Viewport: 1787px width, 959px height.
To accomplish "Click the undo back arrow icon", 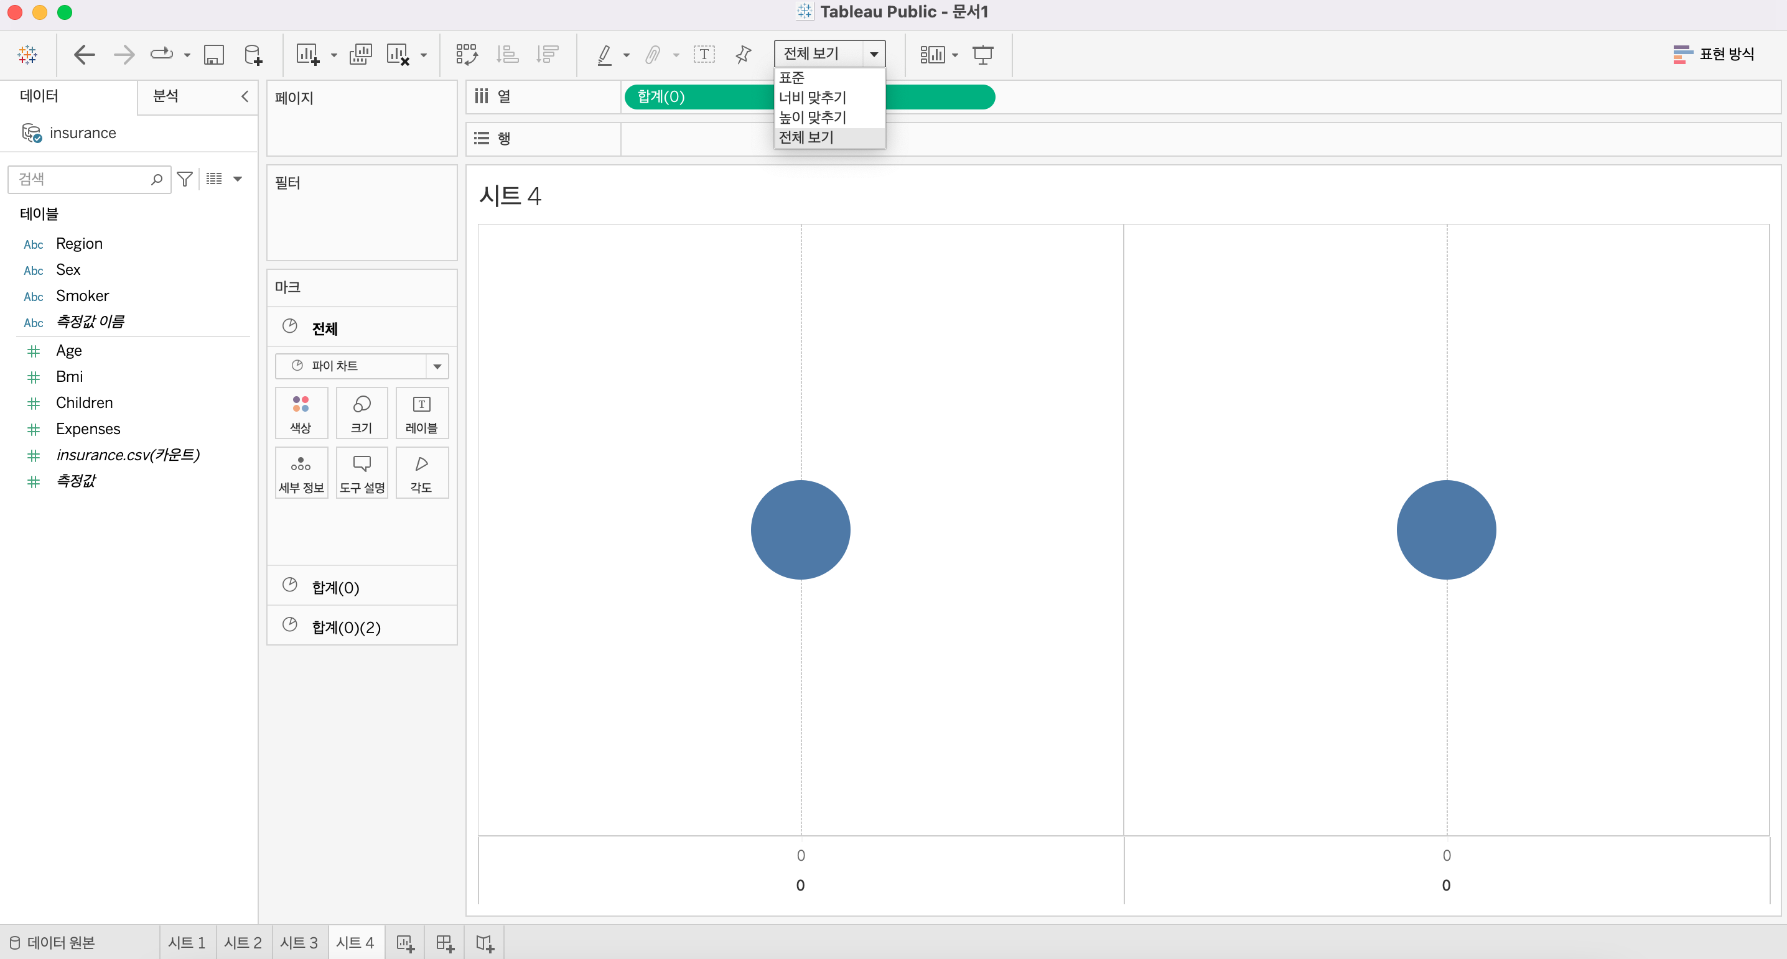I will coord(84,54).
